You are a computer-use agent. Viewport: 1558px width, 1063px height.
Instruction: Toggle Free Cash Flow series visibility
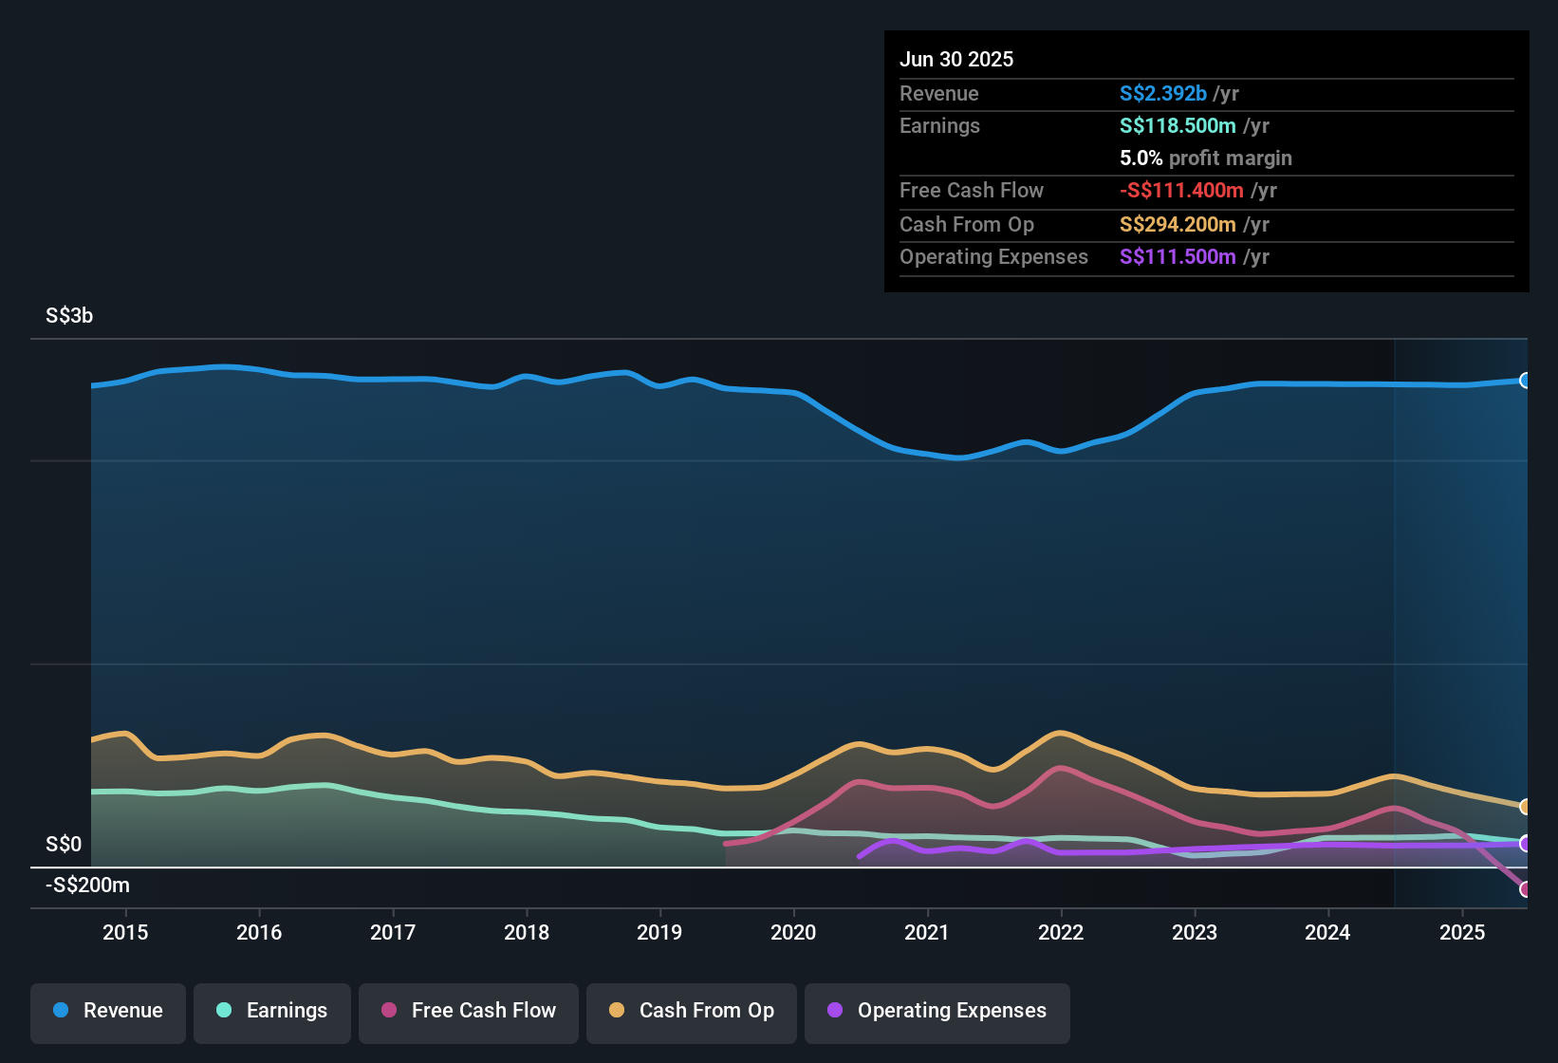coord(469,1011)
